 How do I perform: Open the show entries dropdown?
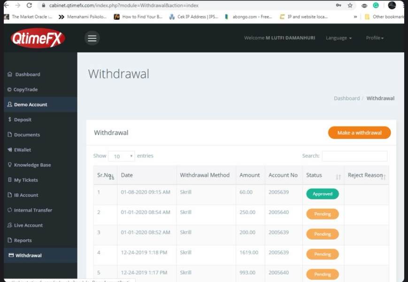pyautogui.click(x=122, y=156)
